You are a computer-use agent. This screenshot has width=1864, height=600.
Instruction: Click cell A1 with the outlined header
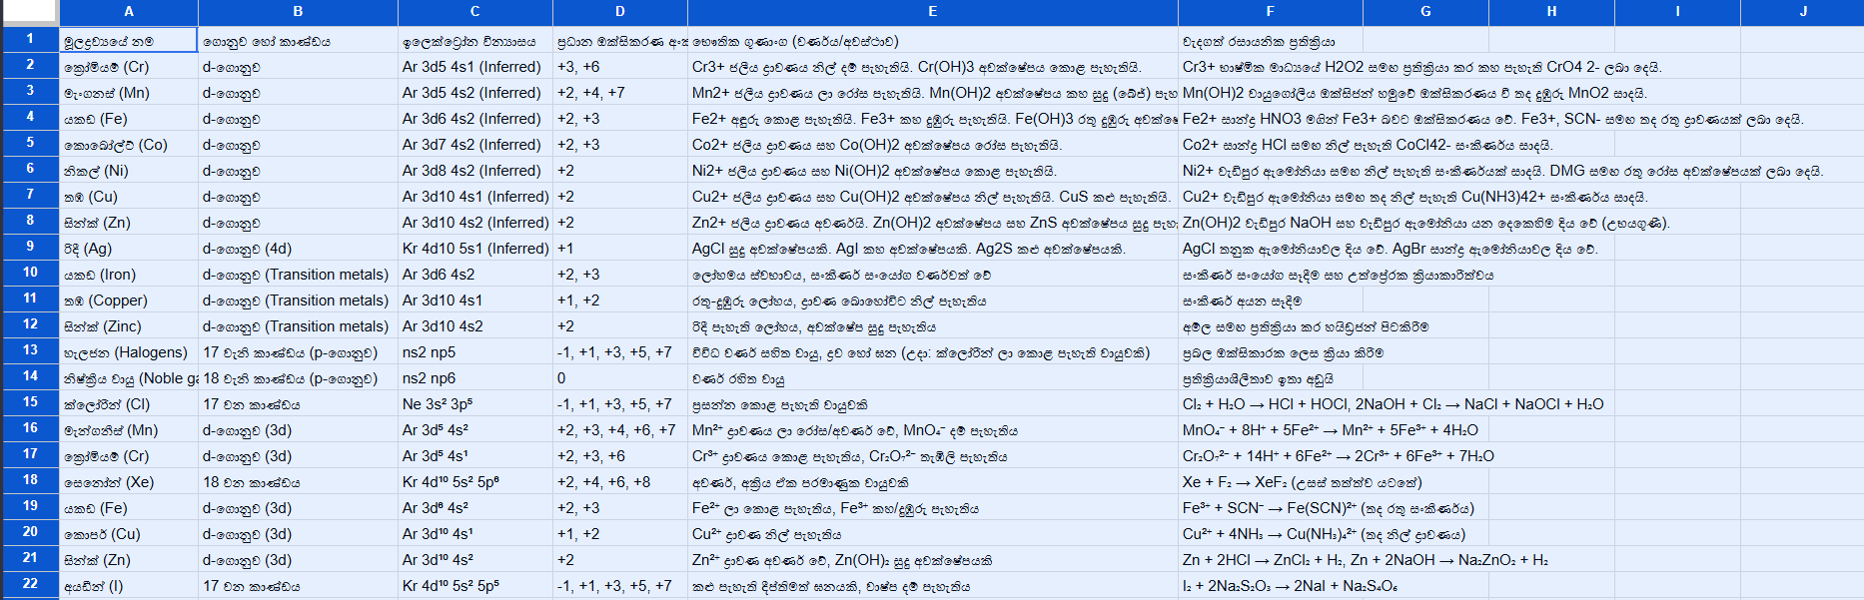[x=129, y=40]
